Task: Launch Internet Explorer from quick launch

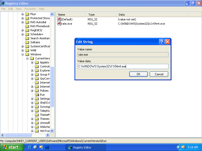Action: click(29, 147)
